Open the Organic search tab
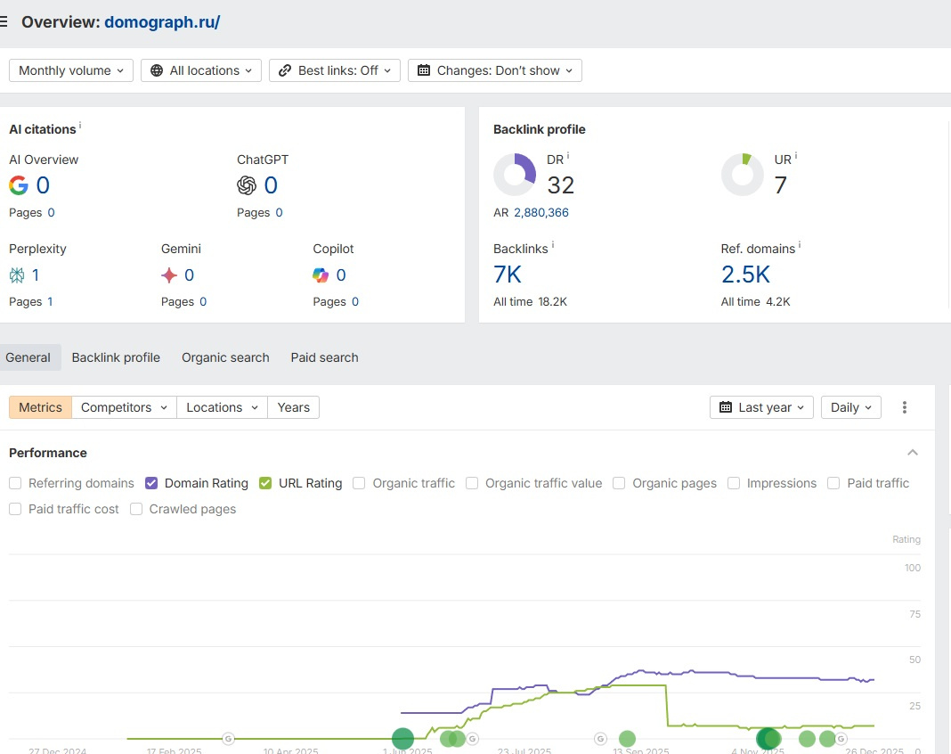The width and height of the screenshot is (951, 754). pyautogui.click(x=225, y=357)
